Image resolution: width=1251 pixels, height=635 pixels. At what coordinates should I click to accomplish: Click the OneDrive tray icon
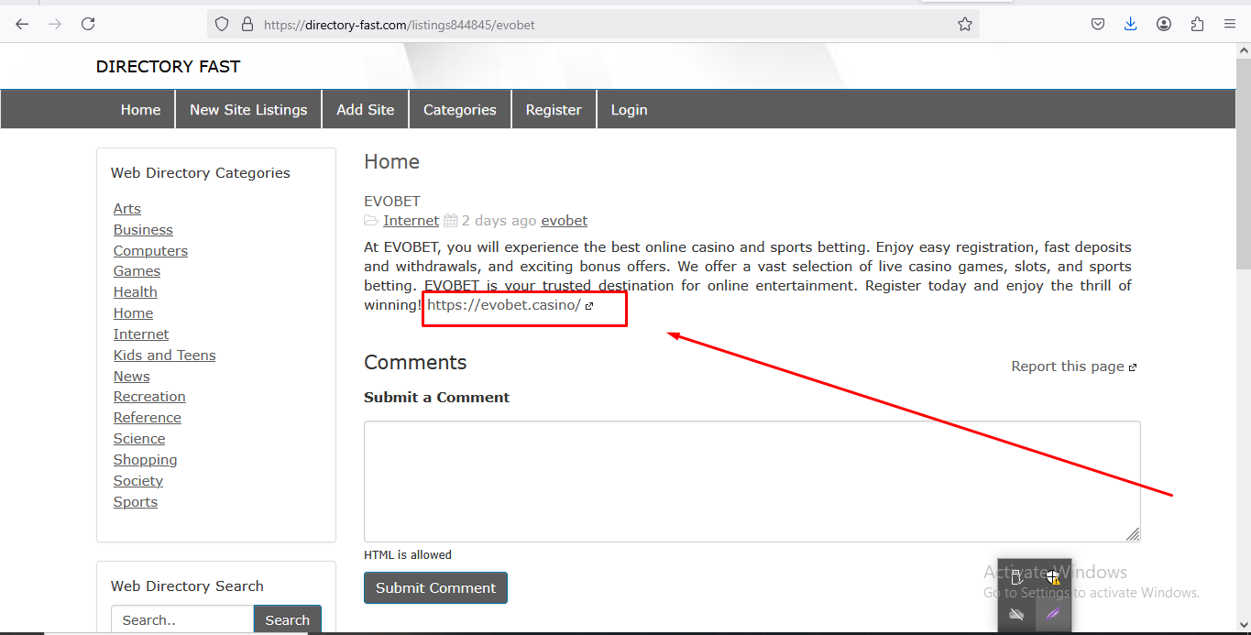[1016, 614]
